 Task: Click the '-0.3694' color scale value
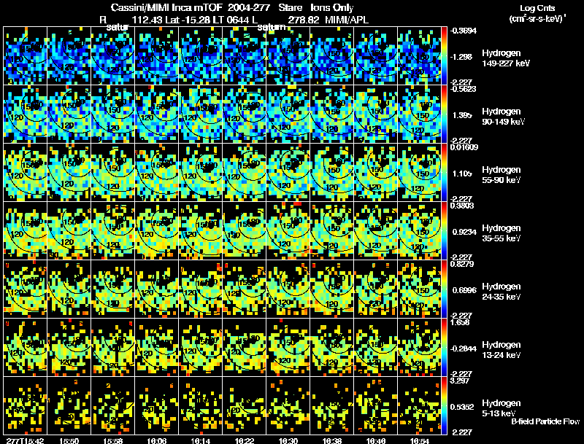click(x=463, y=31)
